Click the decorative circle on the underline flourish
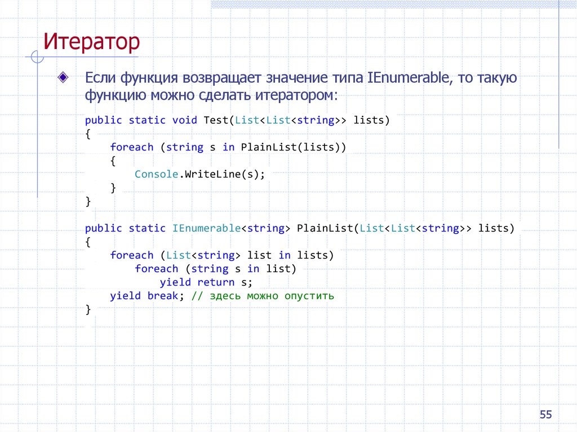Image resolution: width=577 pixels, height=432 pixels. coord(36,56)
